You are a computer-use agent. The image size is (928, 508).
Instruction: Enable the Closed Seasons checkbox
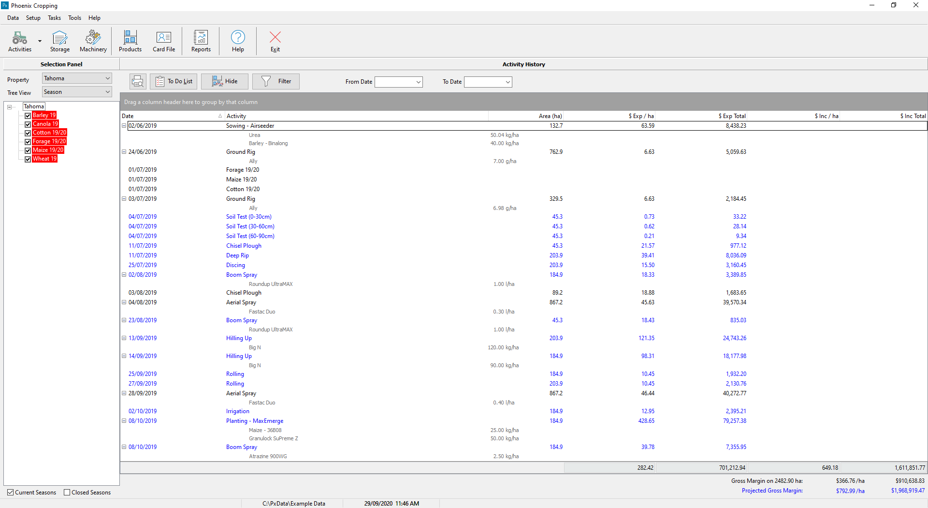67,493
